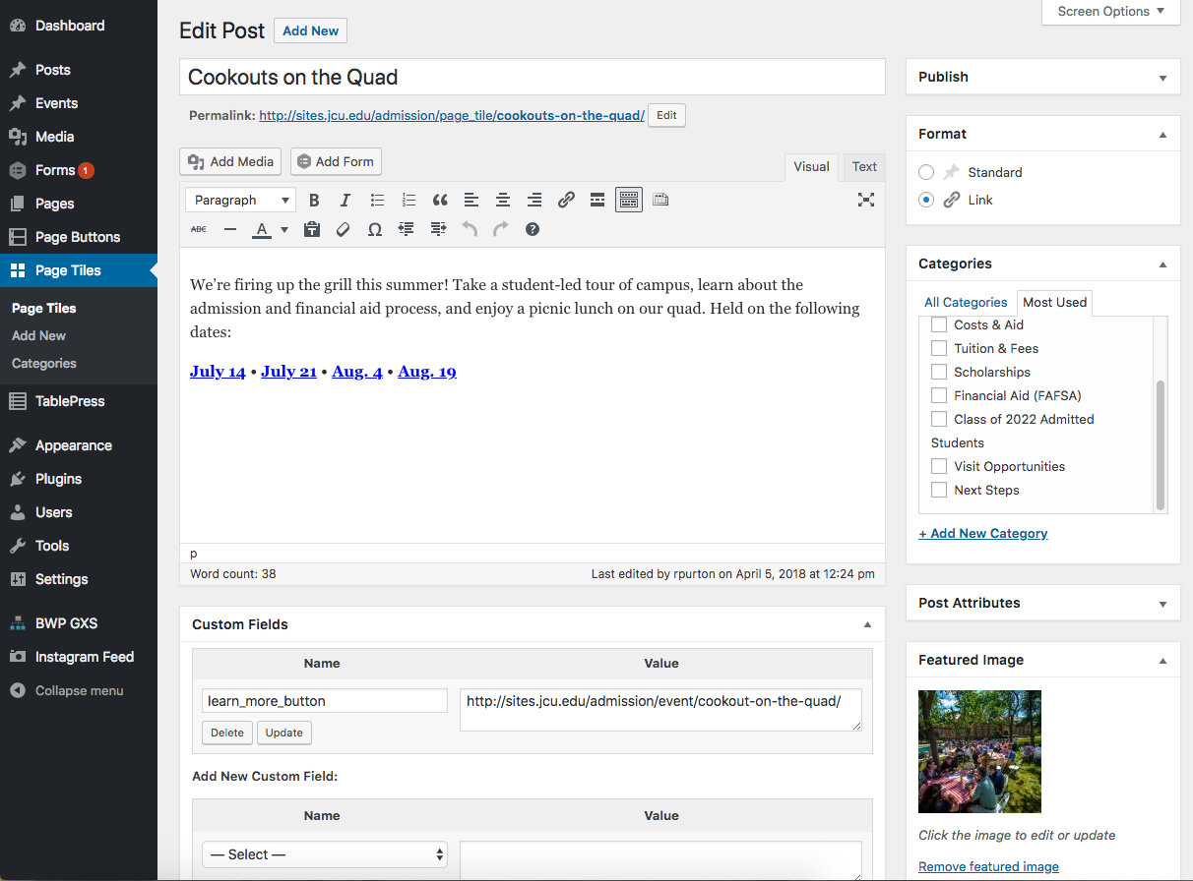1193x881 pixels.
Task: Click the Categories list scrollbar
Action: pos(1161,444)
